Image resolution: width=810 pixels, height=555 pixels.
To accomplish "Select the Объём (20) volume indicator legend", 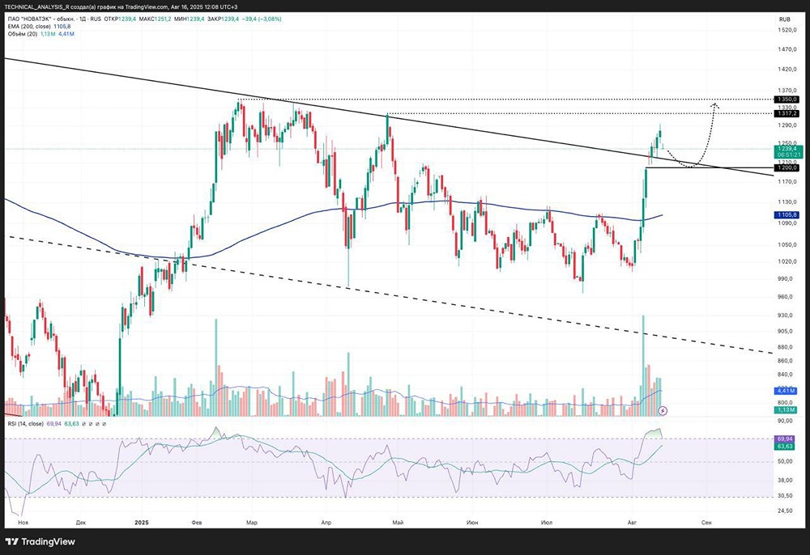I will point(22,34).
